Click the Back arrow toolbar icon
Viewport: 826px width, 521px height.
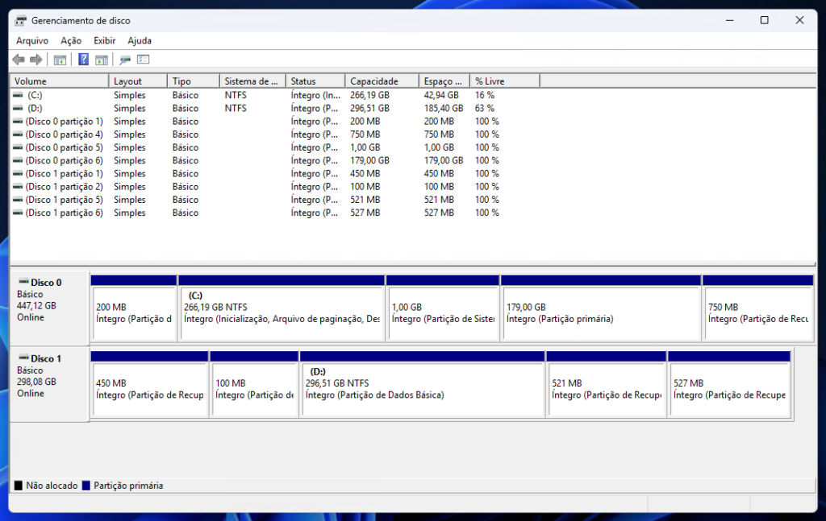click(18, 60)
